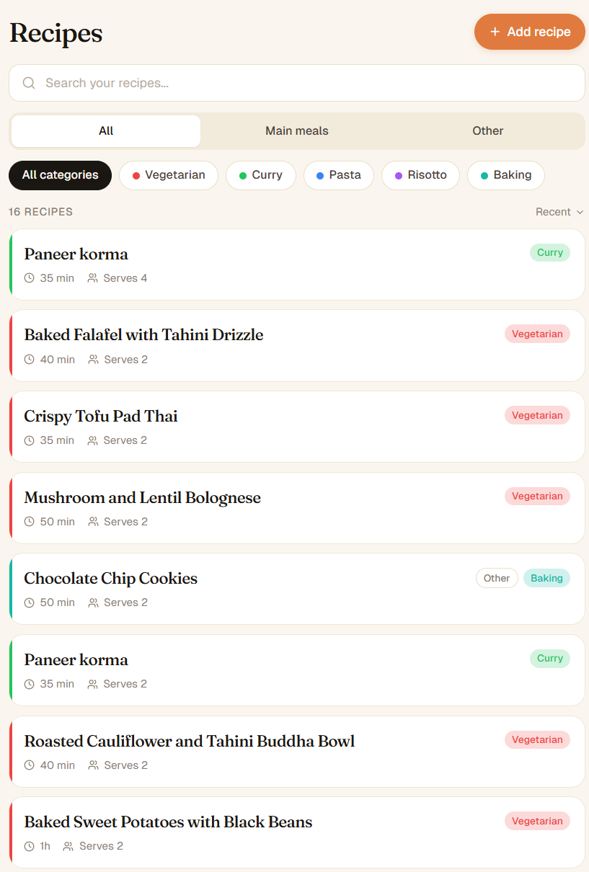Image resolution: width=589 pixels, height=872 pixels.
Task: Select the All categories filter chip
Action: pyautogui.click(x=61, y=175)
